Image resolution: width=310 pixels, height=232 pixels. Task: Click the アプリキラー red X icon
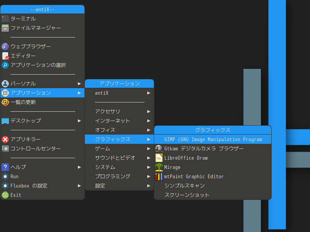(5, 139)
